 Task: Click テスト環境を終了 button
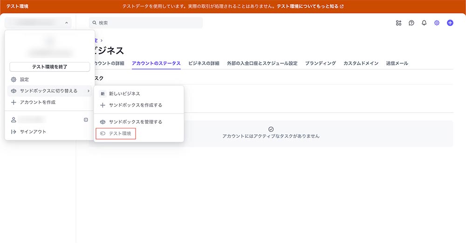click(x=50, y=67)
